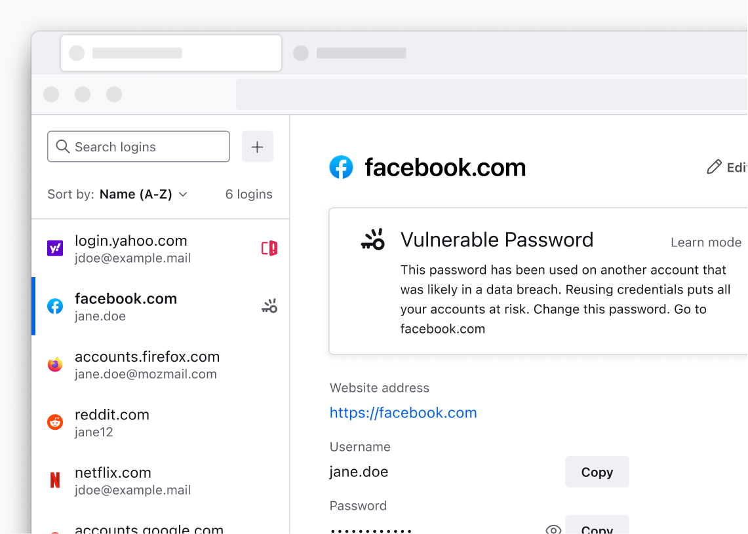
Task: Open https://facebook.com website address link
Action: (403, 413)
